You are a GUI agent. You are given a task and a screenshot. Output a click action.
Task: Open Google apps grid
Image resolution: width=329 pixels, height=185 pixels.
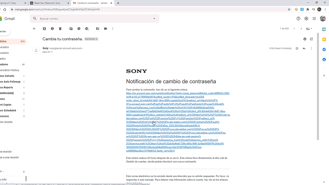click(x=314, y=19)
